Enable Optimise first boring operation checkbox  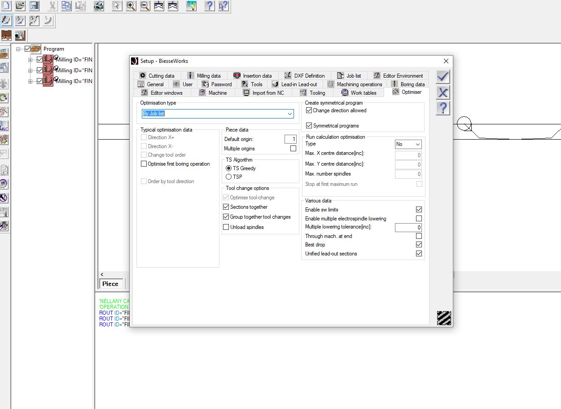point(144,164)
